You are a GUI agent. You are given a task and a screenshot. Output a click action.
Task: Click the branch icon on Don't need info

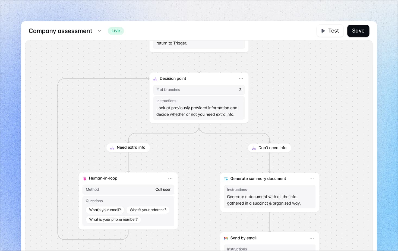(254, 148)
